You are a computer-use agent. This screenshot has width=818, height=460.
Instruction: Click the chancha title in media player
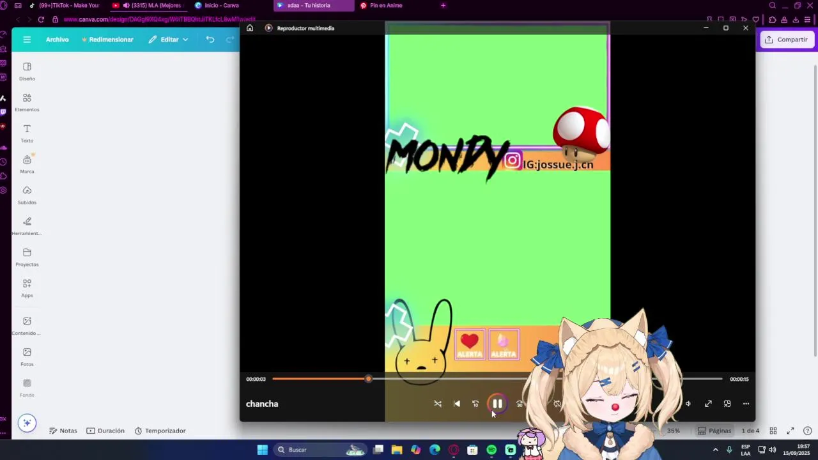[x=262, y=404]
